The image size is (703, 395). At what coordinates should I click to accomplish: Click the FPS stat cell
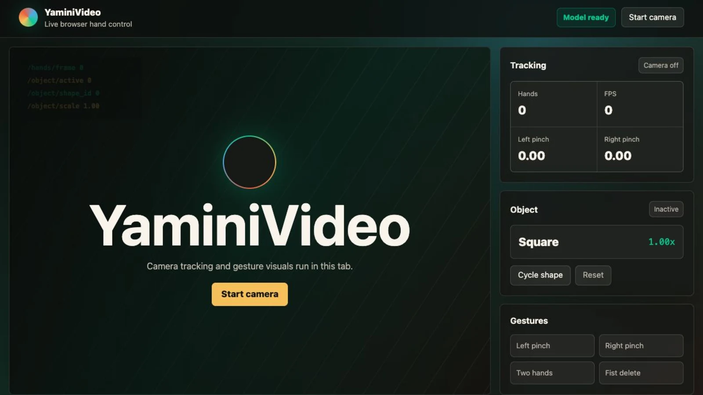click(640, 104)
